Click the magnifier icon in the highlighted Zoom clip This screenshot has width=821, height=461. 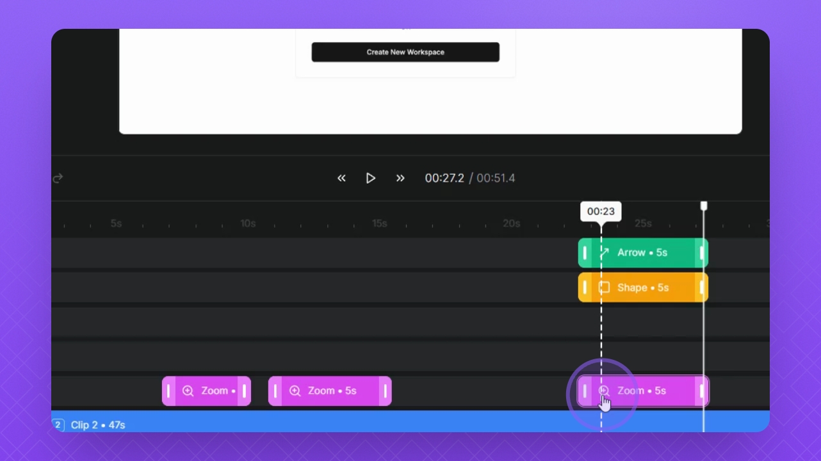[x=604, y=391]
